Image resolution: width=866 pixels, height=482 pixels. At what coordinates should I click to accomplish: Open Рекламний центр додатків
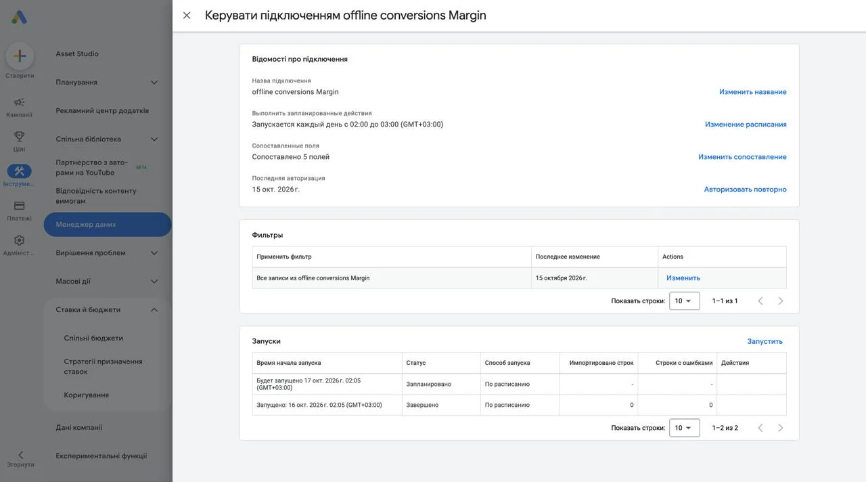click(102, 111)
